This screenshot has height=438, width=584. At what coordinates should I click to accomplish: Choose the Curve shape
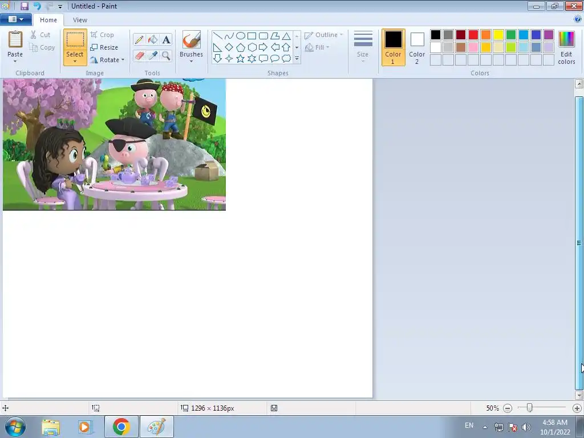[x=229, y=36]
